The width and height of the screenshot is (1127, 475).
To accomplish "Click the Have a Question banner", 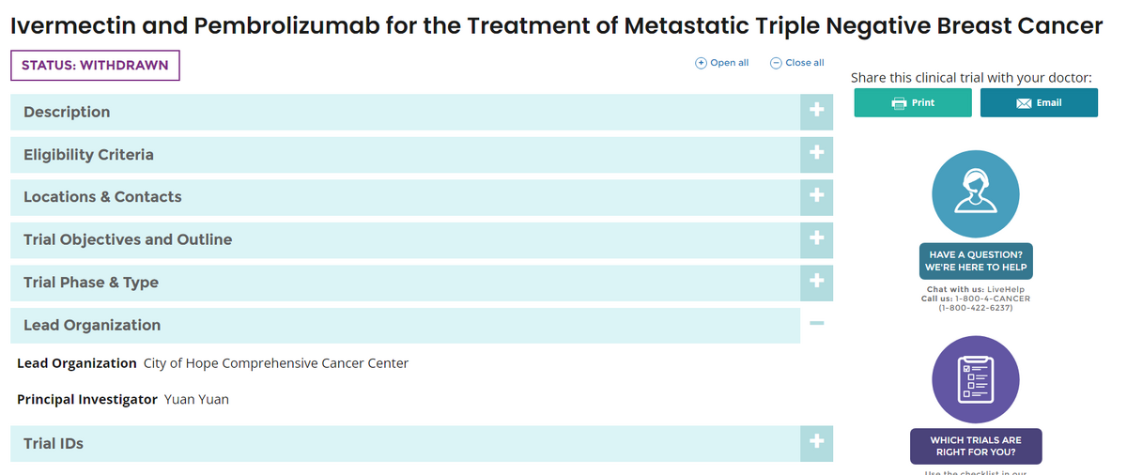I will click(x=975, y=261).
